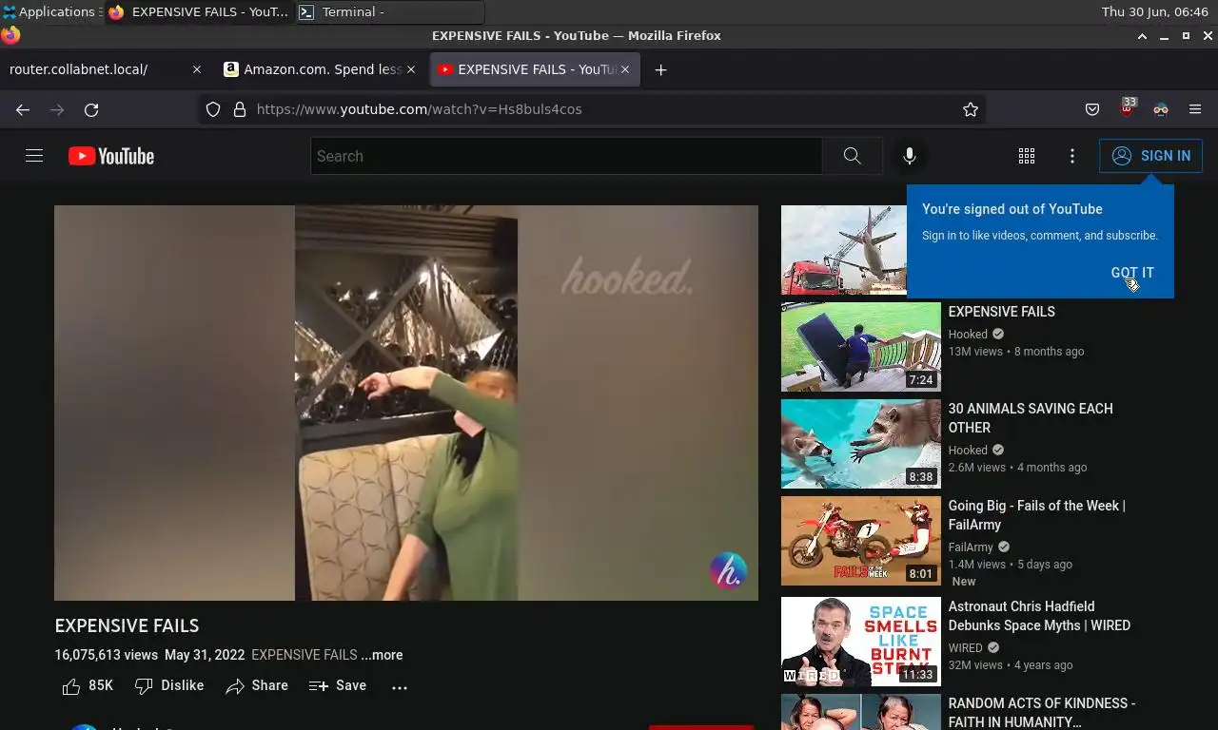
Task: Close the EXPENSIVE FAILS tab
Action: [x=625, y=69]
